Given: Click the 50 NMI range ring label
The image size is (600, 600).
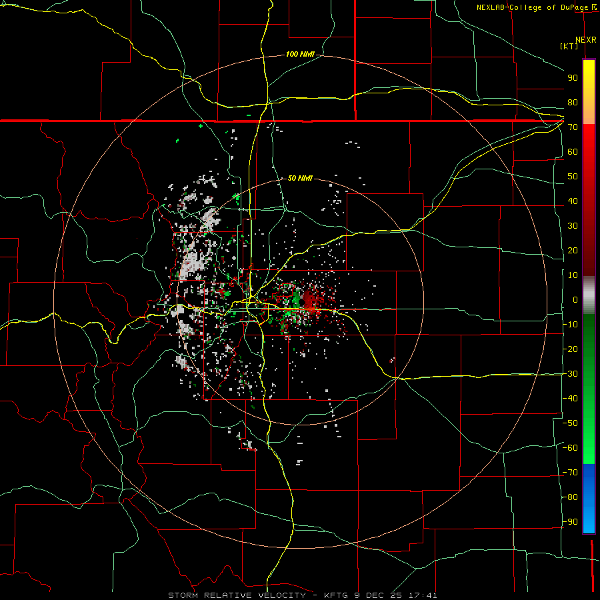Looking at the screenshot, I should point(300,178).
